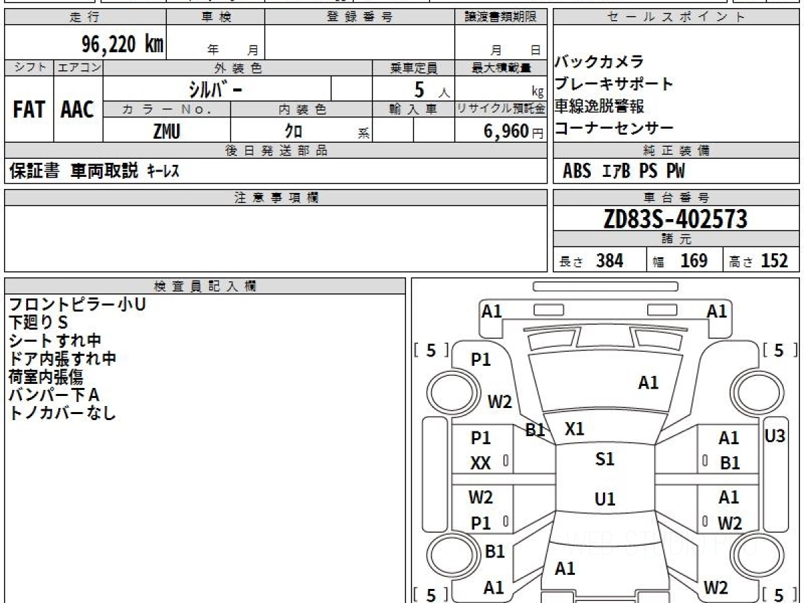Click the U3 damage mark on diagram
The width and height of the screenshot is (804, 603).
(x=775, y=435)
